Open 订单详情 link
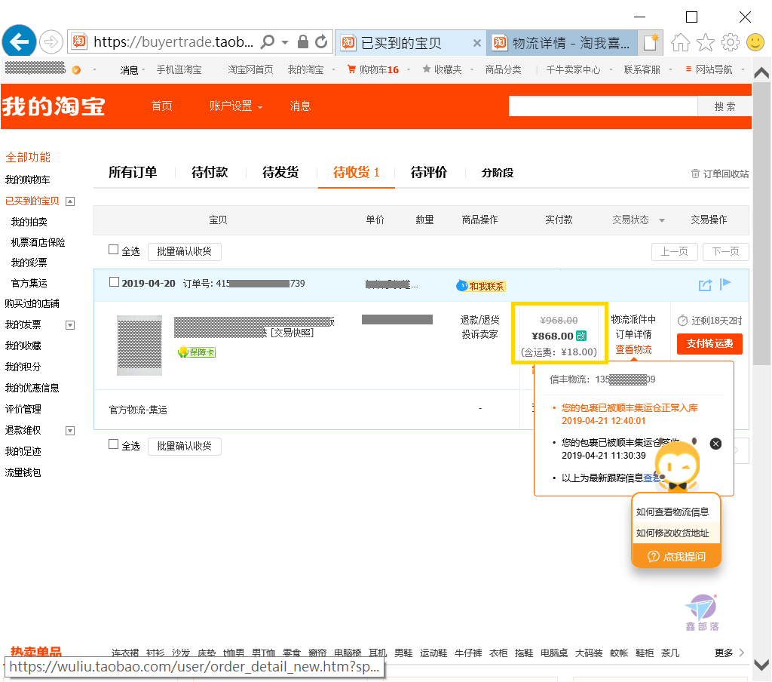This screenshot has height=682, width=772. (x=633, y=335)
